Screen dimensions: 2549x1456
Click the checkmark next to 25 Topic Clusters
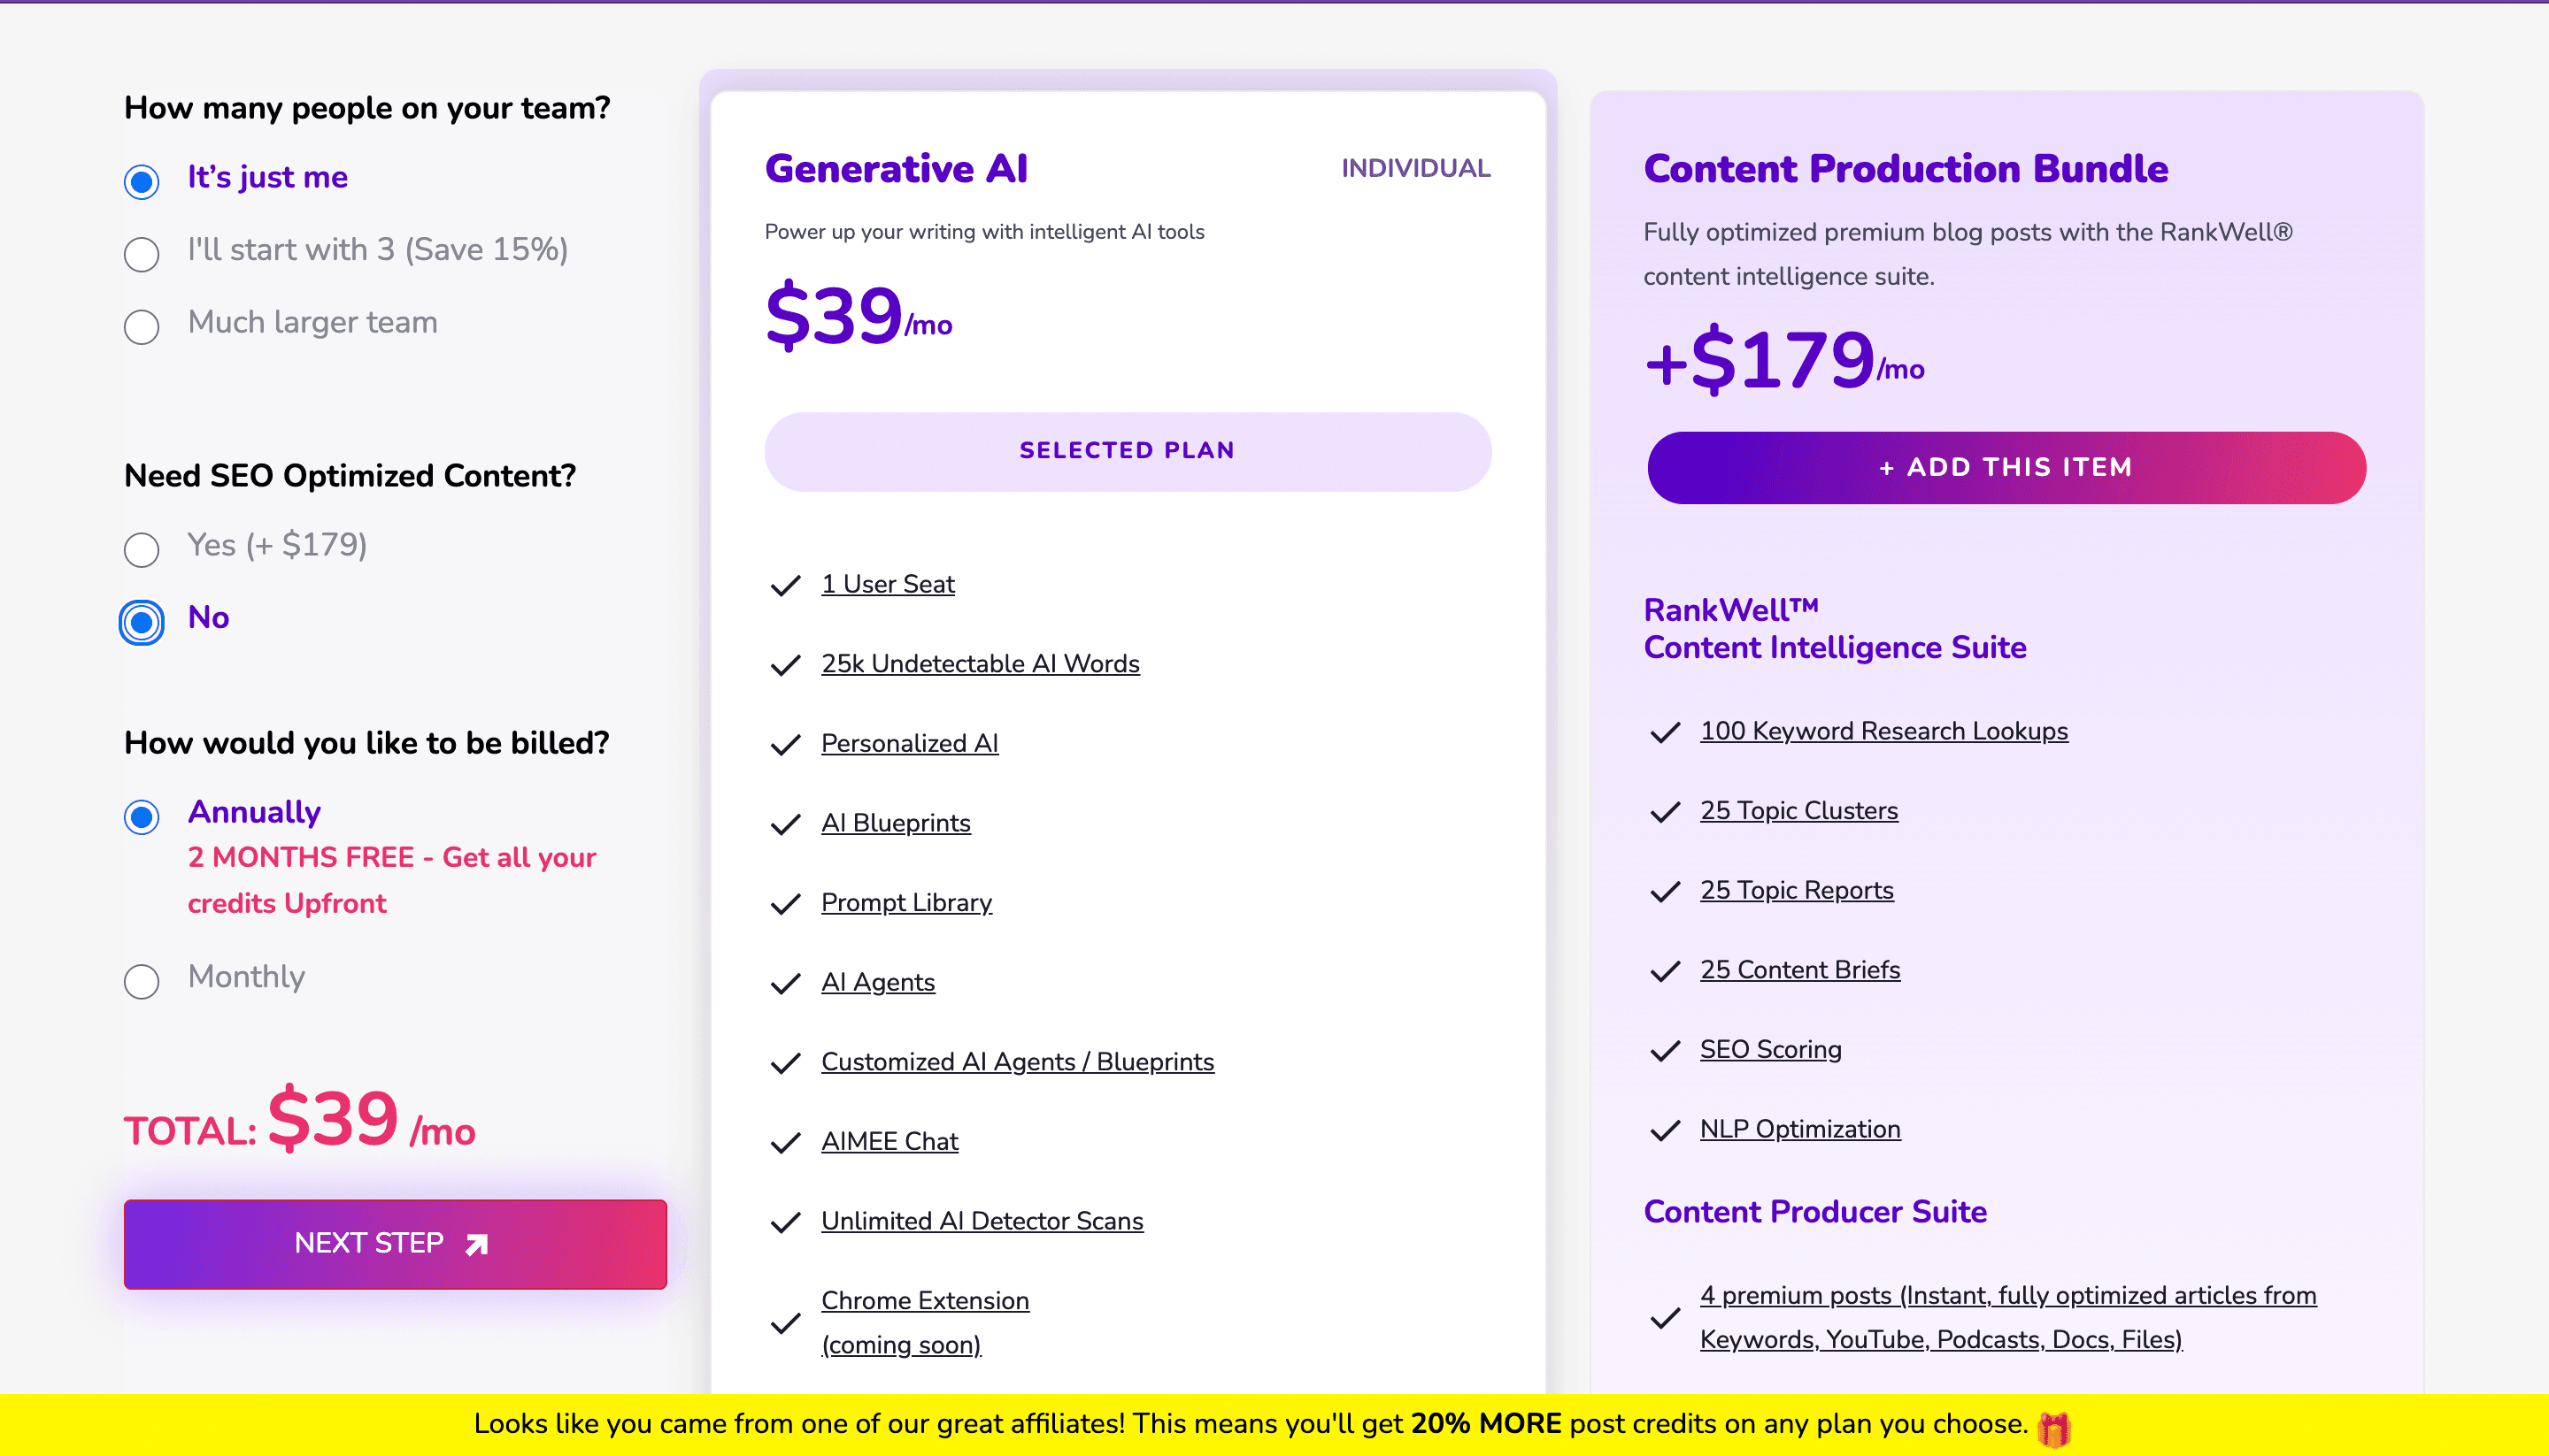(1665, 811)
